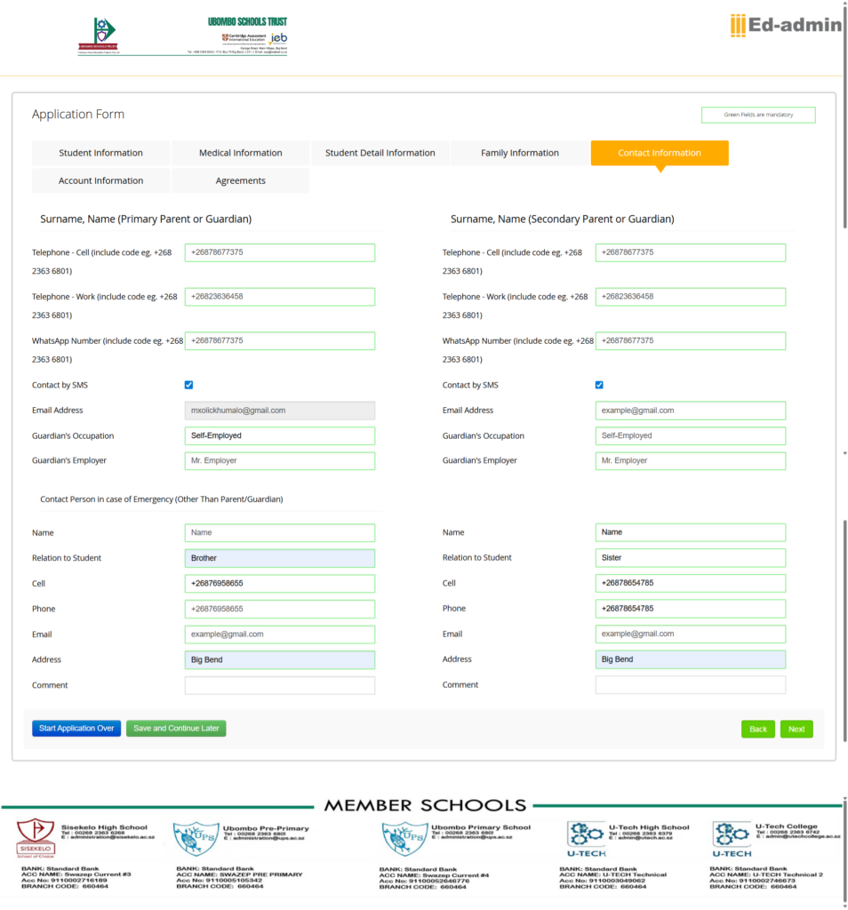Click first emergency contact Comment field
The height and width of the screenshot is (910, 848).
(280, 685)
